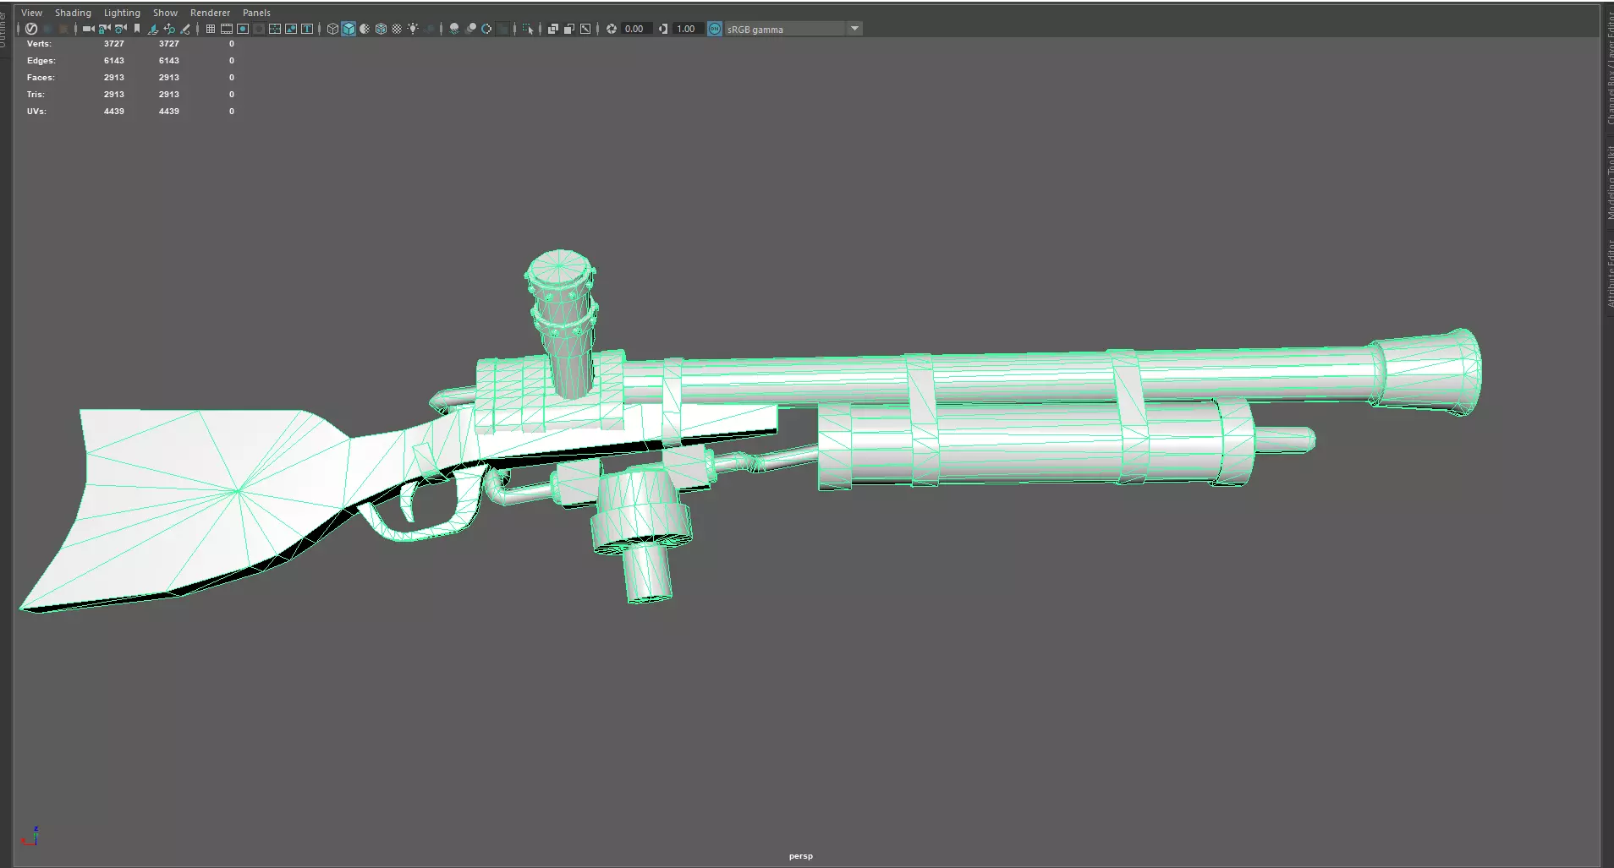Viewport: 1614px width, 868px height.
Task: Toggle the Resolution Gate icon
Action: [243, 29]
